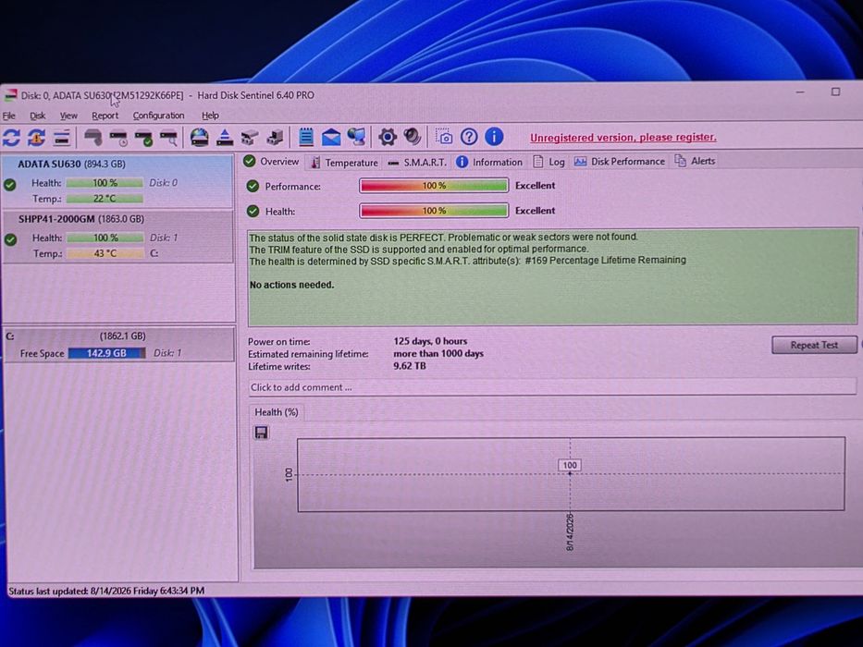This screenshot has width=863, height=647.
Task: Click the overview Health 100 % gradient bar
Action: (434, 211)
